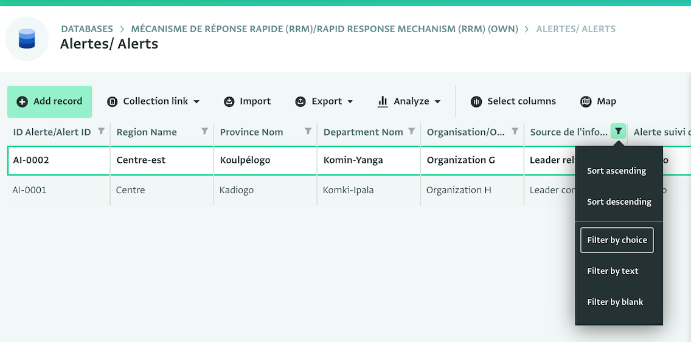
Task: Select the AI-0002 cell
Action: [58, 160]
